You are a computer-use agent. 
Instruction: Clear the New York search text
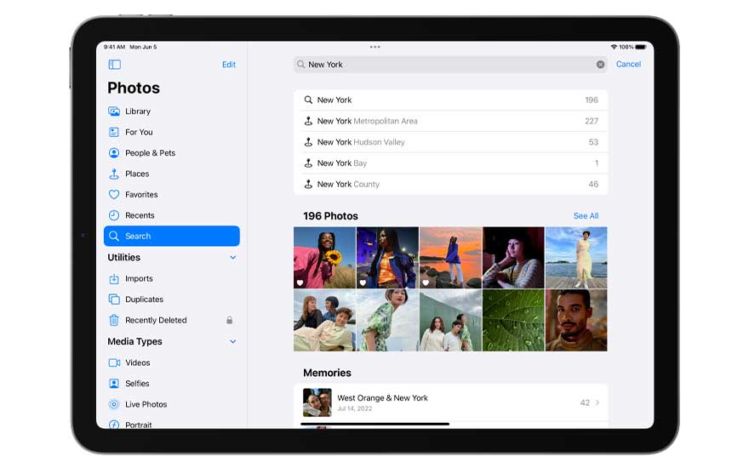(x=600, y=65)
